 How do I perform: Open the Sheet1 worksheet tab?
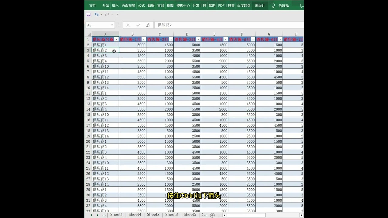116,214
